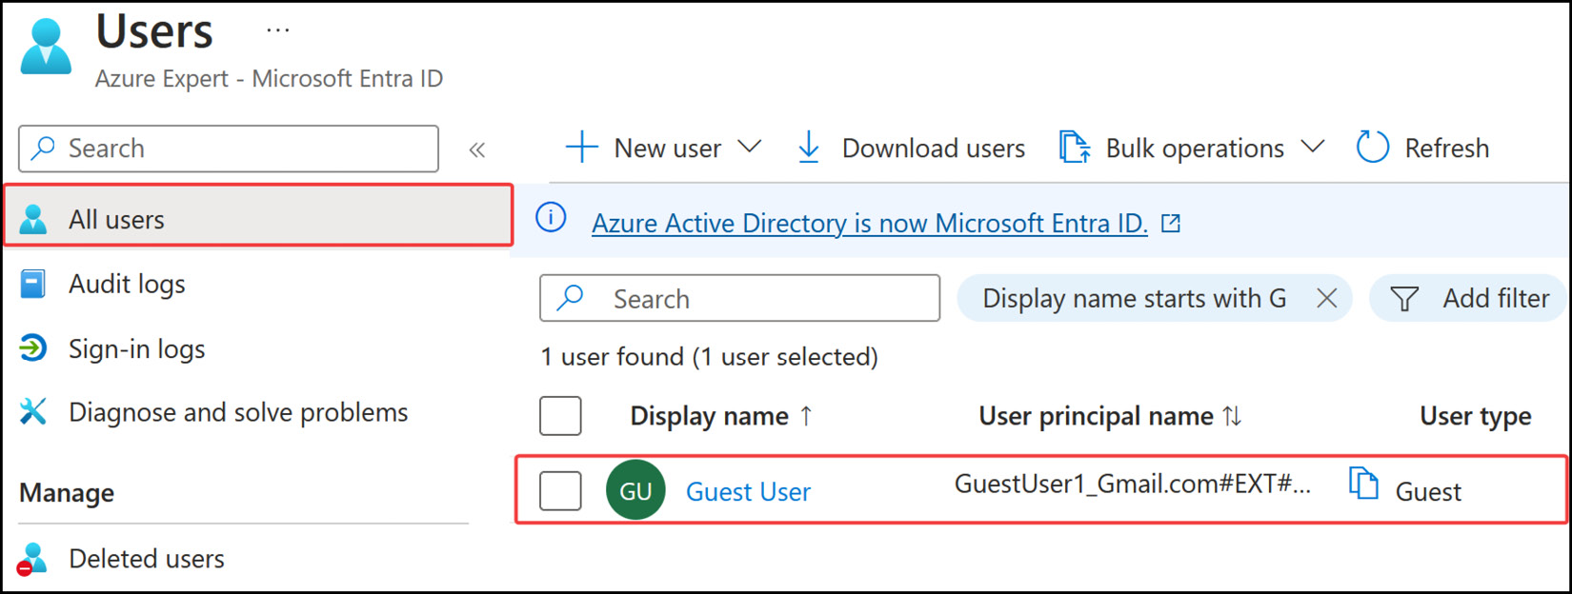Click the Refresh circular arrow icon
Screen dimensions: 1572x594
1373,148
